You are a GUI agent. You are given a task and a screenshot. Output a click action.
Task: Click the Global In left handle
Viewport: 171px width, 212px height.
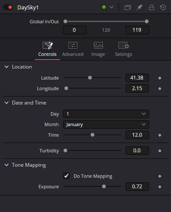pyautogui.click(x=65, y=22)
